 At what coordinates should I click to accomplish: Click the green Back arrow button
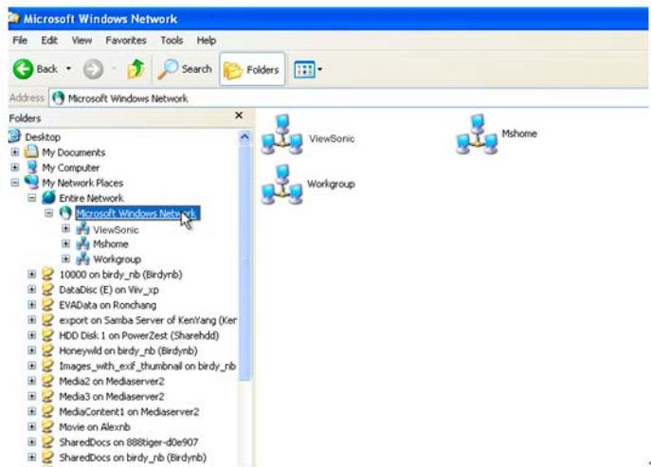tap(23, 69)
